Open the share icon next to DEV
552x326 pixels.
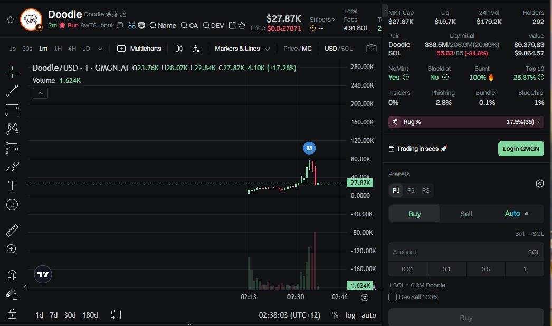pos(232,25)
